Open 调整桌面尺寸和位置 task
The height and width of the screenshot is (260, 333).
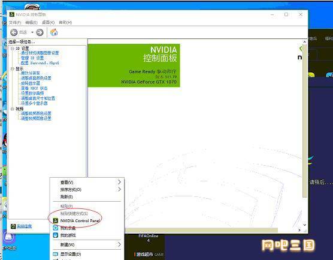[x=38, y=98]
